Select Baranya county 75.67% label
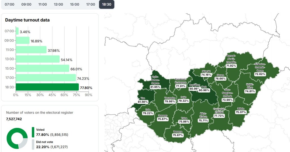The width and height of the screenshot is (290, 152). 178,135
